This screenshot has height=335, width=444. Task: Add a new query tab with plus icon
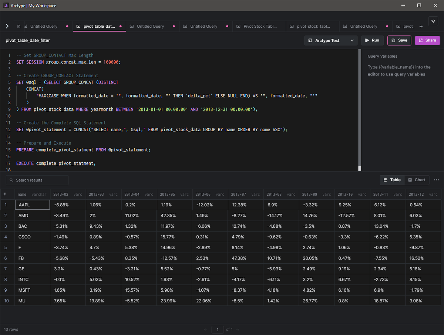(421, 27)
